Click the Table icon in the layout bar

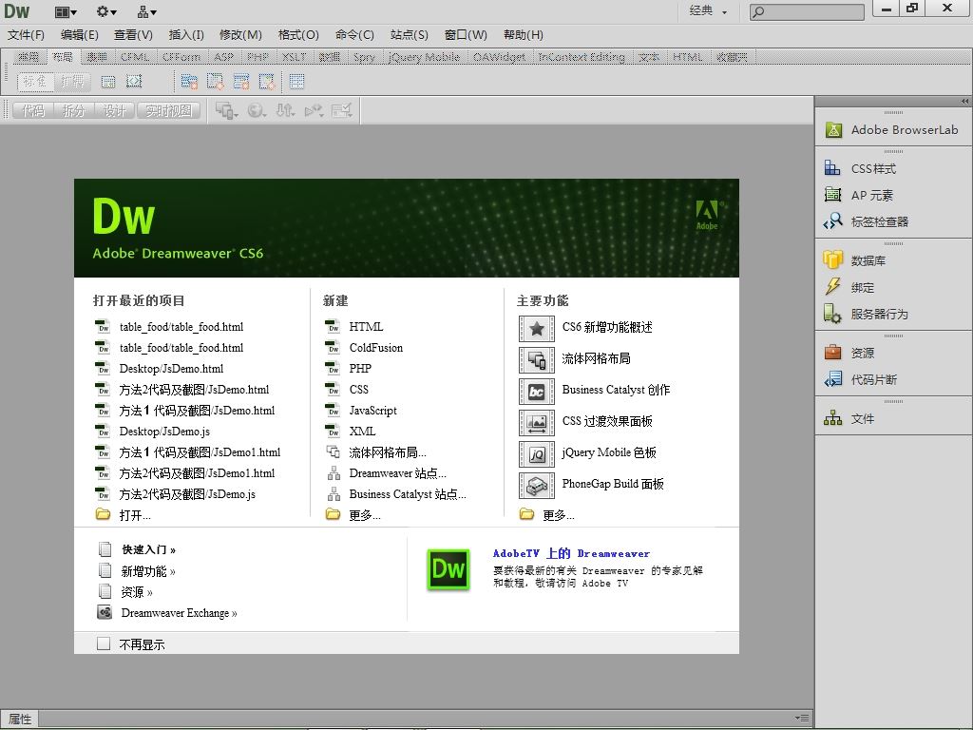pyautogui.click(x=296, y=82)
